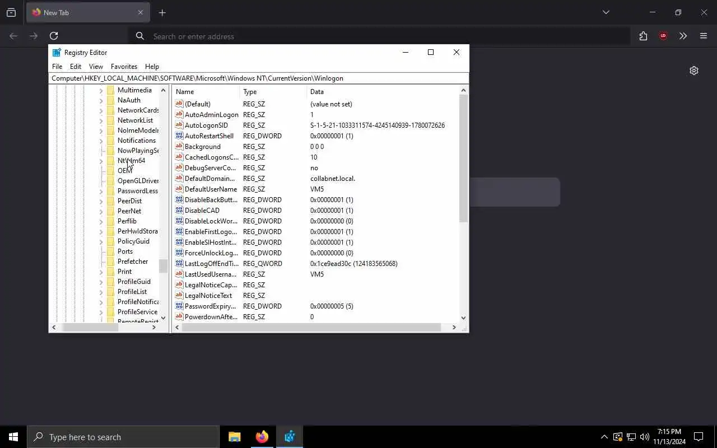This screenshot has height=448, width=717.
Task: Open the Help menu
Action: coord(152,66)
